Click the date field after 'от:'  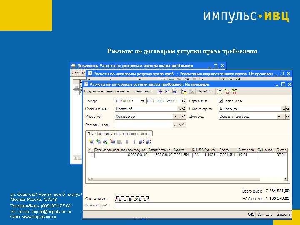[164, 101]
